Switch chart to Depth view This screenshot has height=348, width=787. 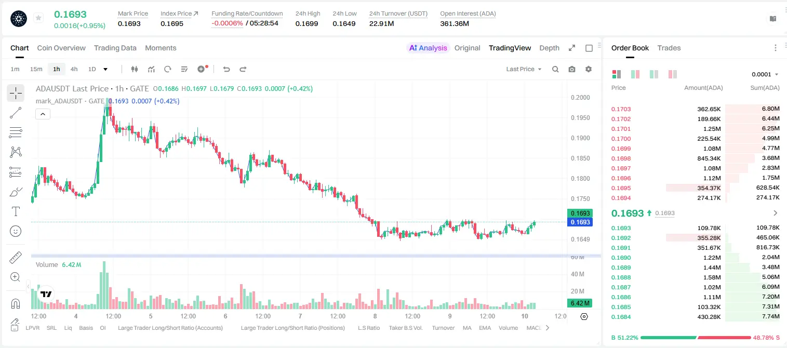coord(549,48)
